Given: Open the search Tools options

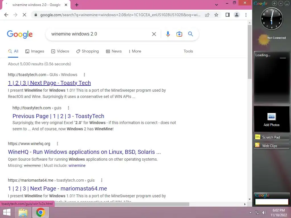Looking at the screenshot, I should [x=188, y=51].
